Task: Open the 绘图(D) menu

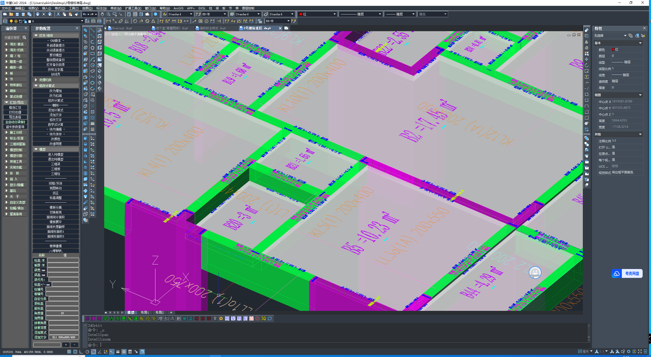Action: pos(87,8)
